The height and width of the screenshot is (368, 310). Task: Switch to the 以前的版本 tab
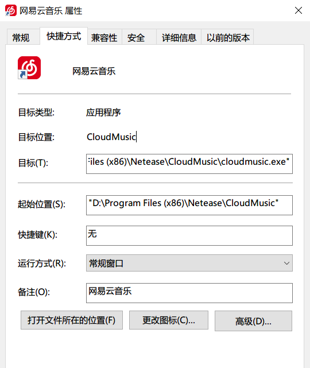tap(228, 37)
